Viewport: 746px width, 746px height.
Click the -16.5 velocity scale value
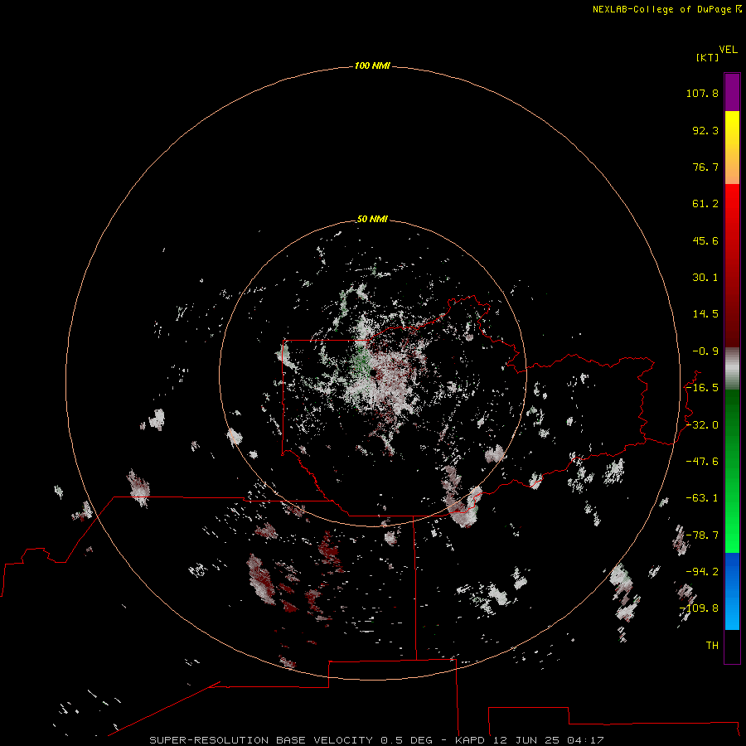click(702, 388)
